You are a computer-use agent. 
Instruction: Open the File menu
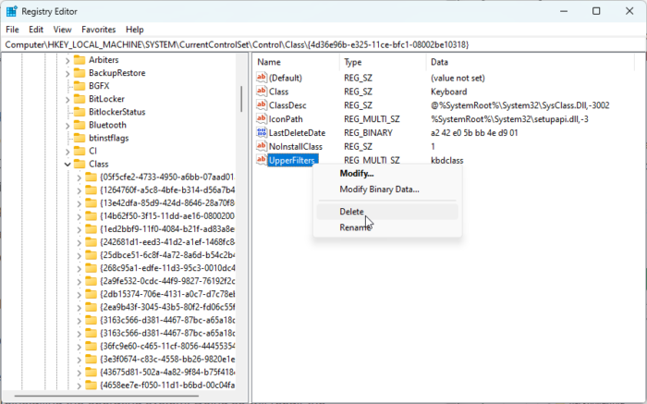click(12, 30)
